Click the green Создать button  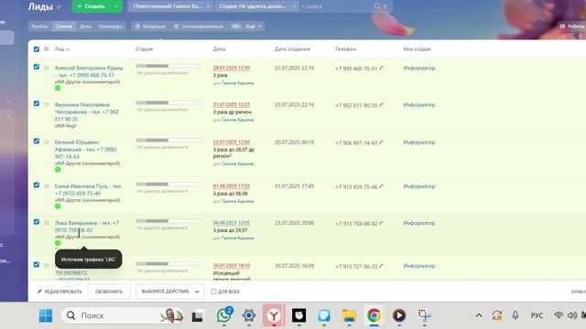(x=92, y=6)
